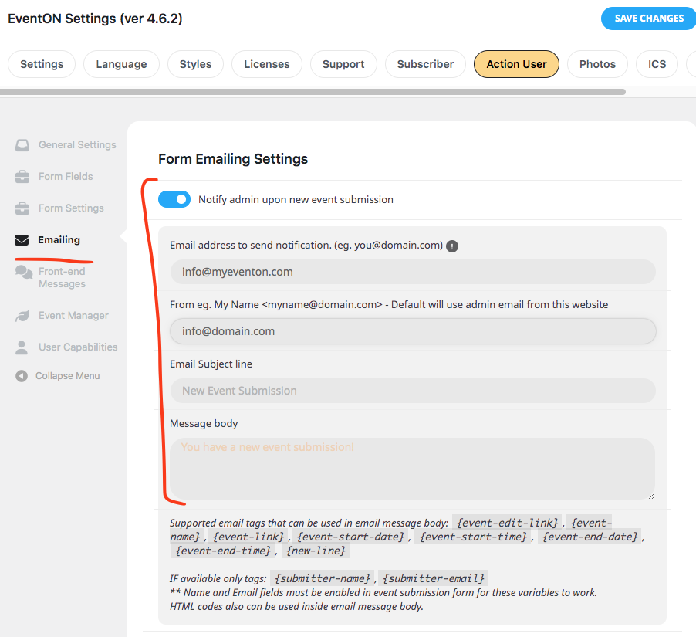Click the Event Manager leaf icon
Image resolution: width=696 pixels, height=637 pixels.
(x=22, y=316)
